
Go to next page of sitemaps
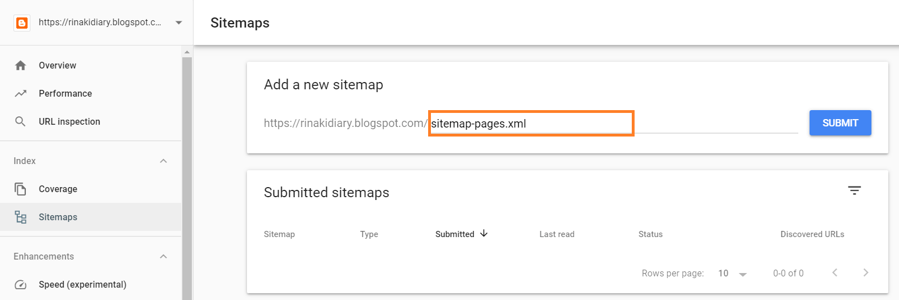click(866, 273)
